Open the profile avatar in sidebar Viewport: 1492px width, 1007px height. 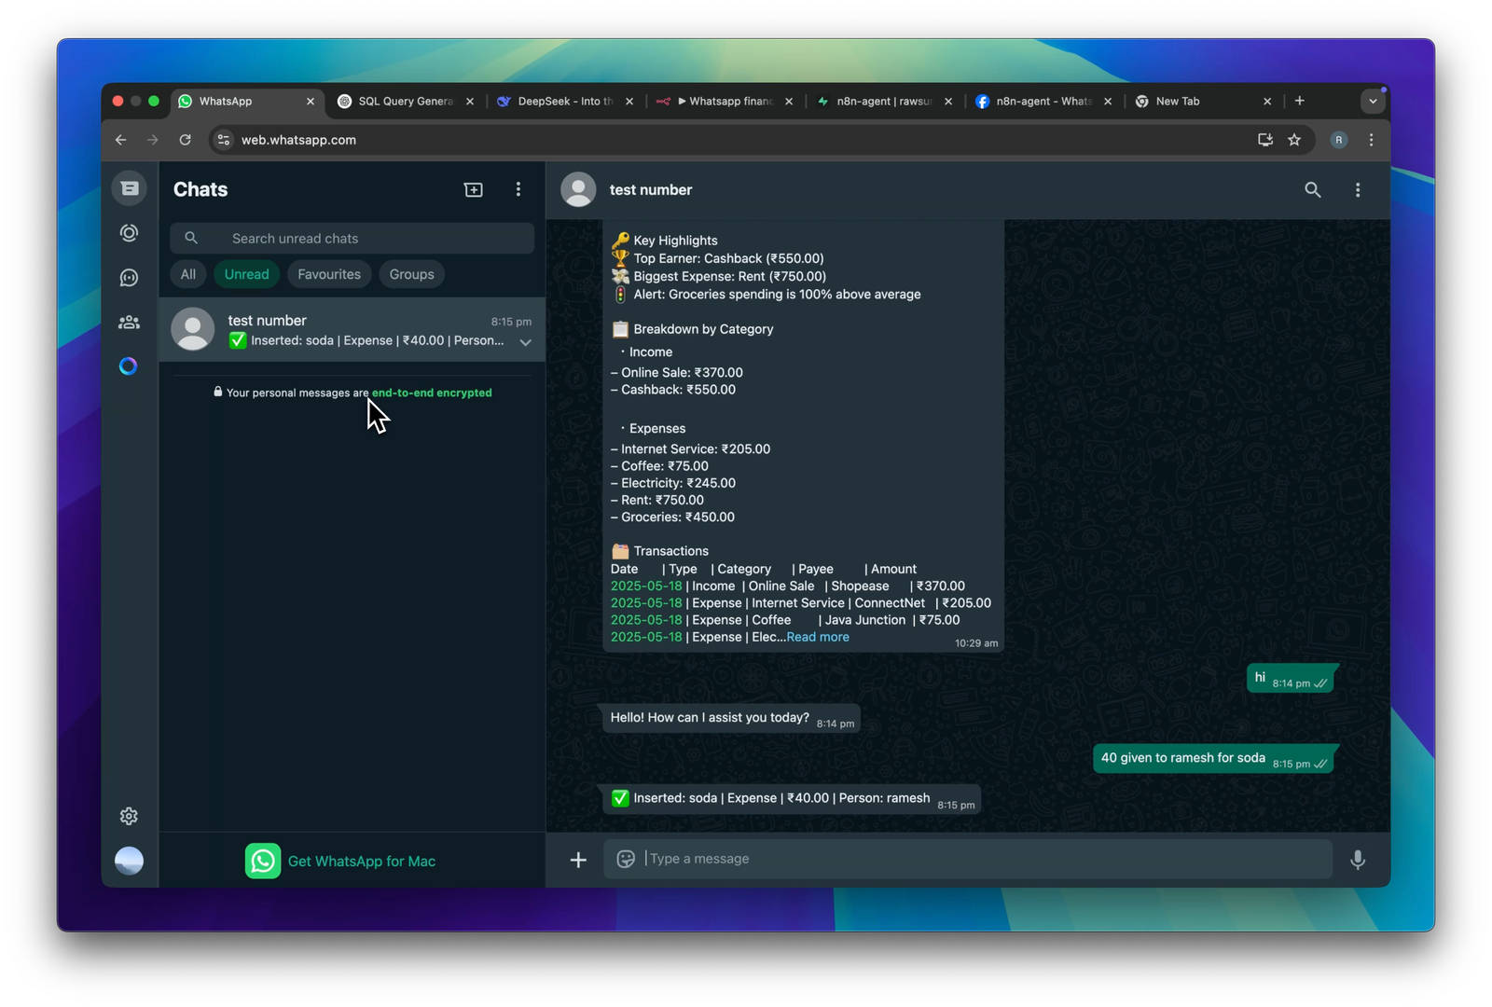click(129, 861)
